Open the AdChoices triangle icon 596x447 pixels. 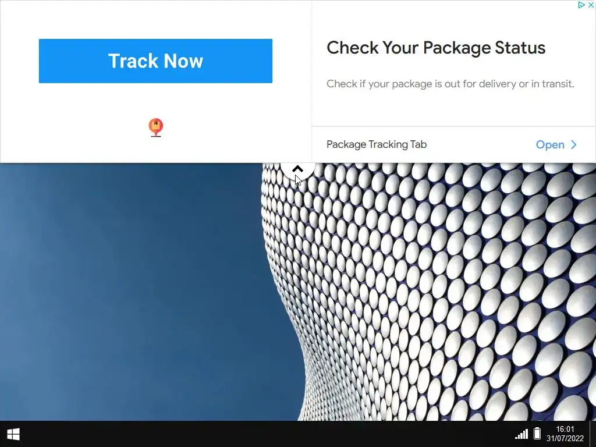coord(581,5)
